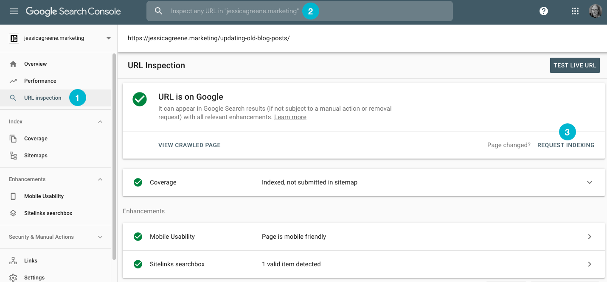Focus the Inspect any URL search field
607x282 pixels.
pyautogui.click(x=300, y=11)
